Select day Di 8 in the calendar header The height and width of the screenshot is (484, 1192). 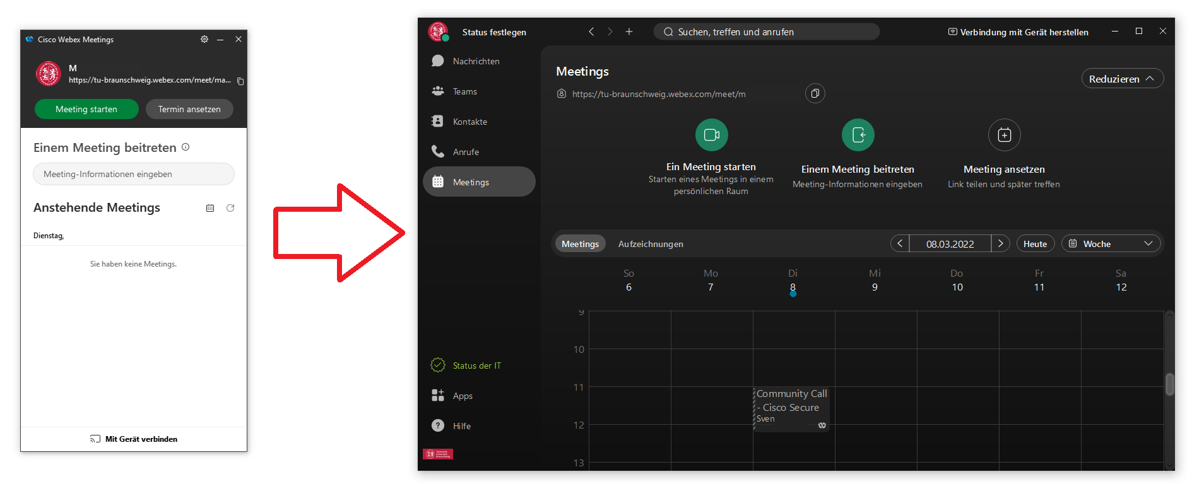[x=793, y=281]
